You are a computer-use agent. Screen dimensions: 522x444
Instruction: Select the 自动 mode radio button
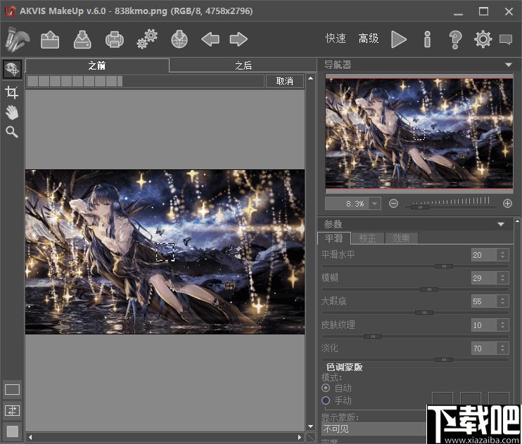click(x=326, y=388)
